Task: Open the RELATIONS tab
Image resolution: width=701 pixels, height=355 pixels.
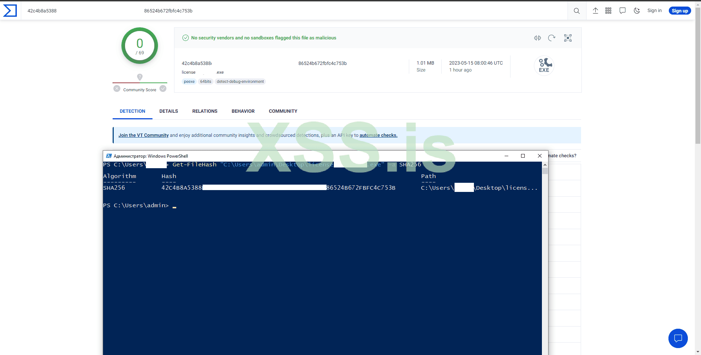Action: pos(205,111)
